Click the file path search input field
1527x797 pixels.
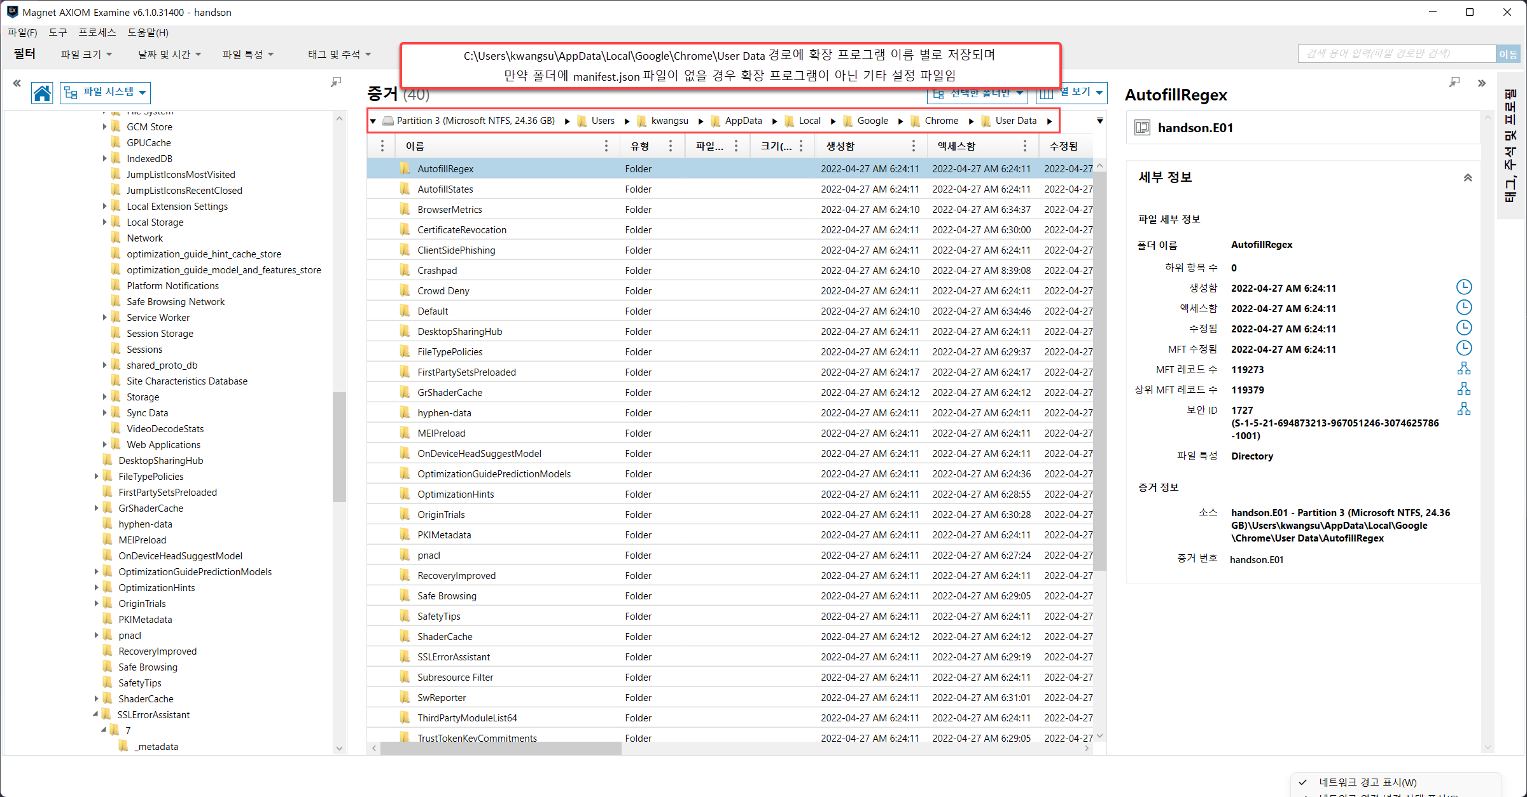(x=1397, y=54)
